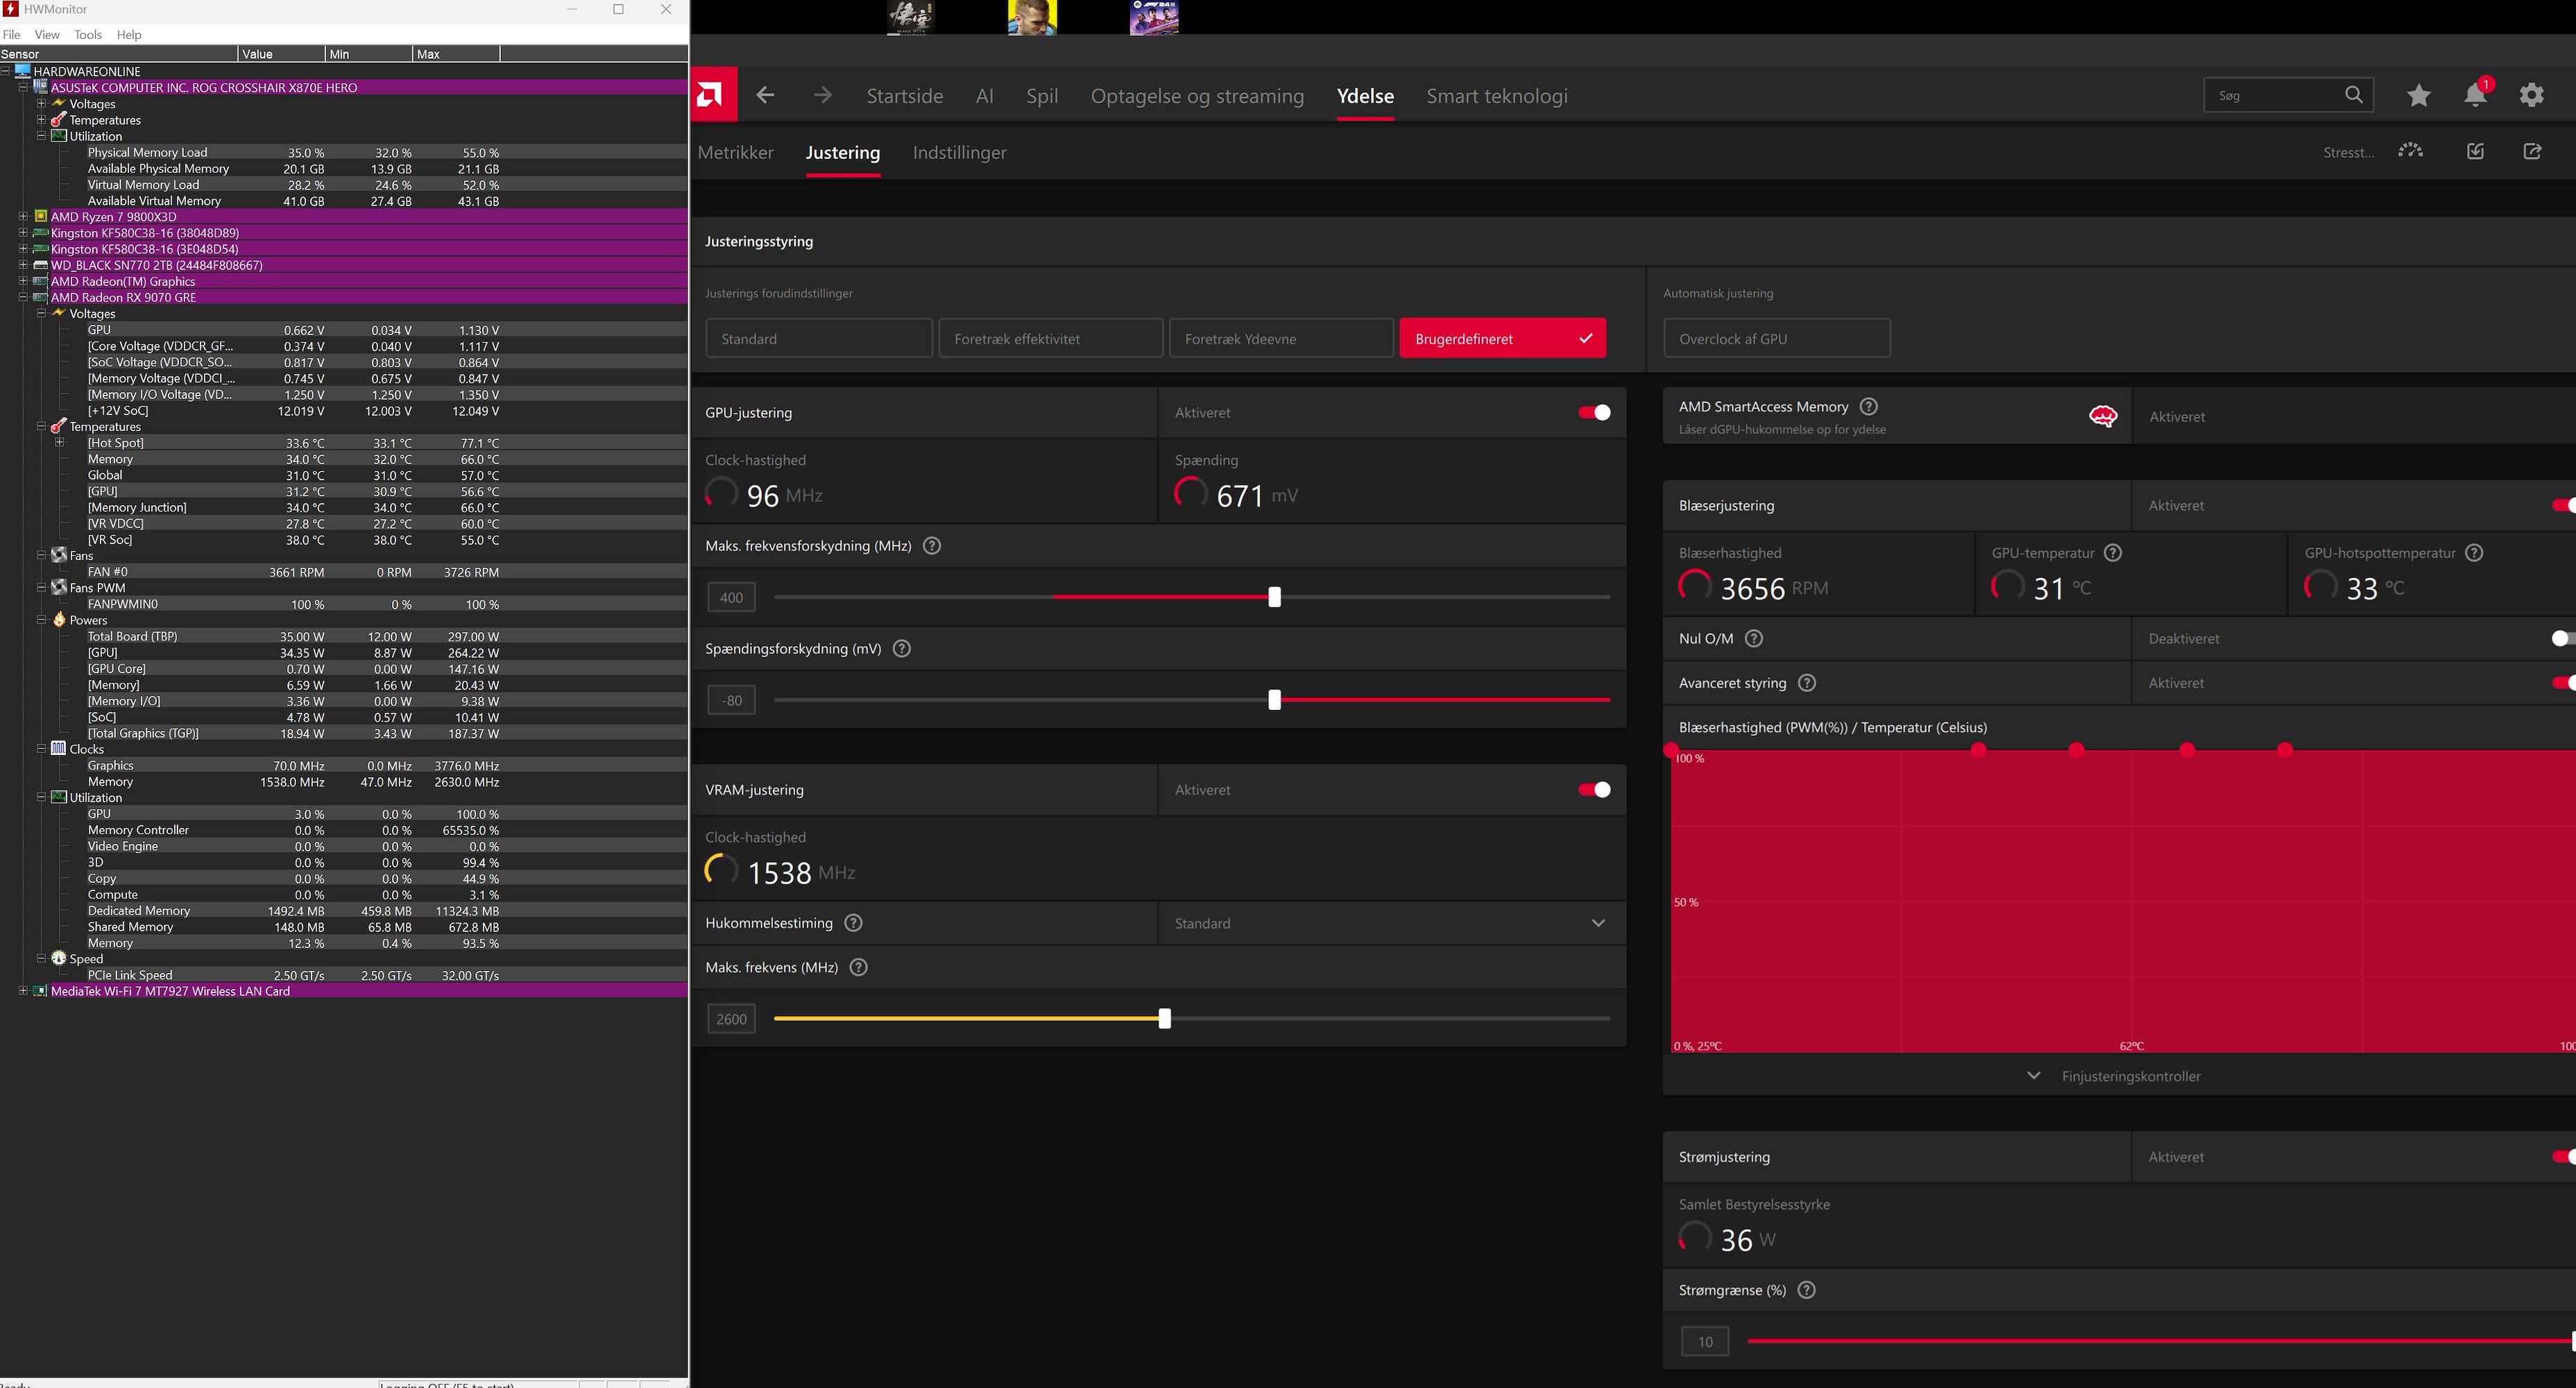The height and width of the screenshot is (1388, 2576).
Task: Click the second game thumbnail at top
Action: click(1032, 17)
